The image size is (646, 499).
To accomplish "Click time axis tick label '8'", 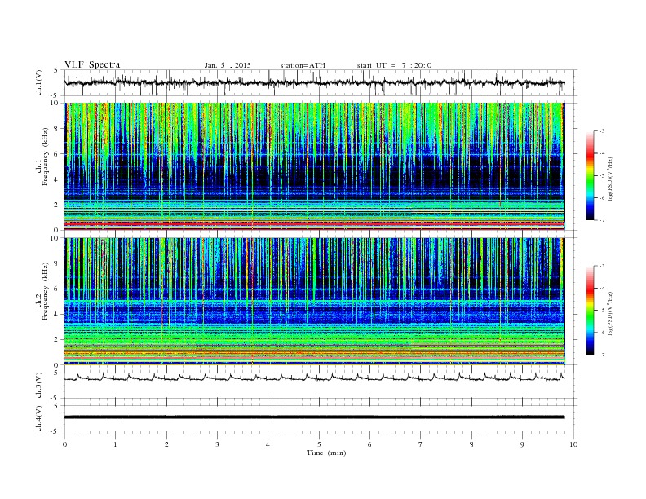I will coord(471,444).
